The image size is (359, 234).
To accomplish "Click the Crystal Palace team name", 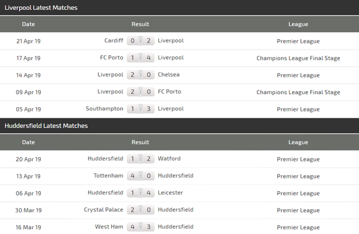I will click(x=103, y=210).
